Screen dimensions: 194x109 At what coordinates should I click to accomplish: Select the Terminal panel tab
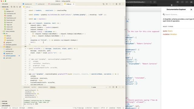(x=52, y=87)
